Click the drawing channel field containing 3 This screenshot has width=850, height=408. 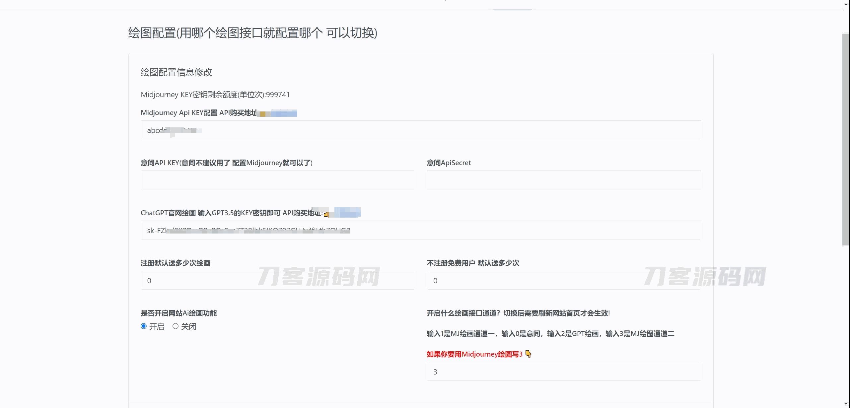[563, 372]
